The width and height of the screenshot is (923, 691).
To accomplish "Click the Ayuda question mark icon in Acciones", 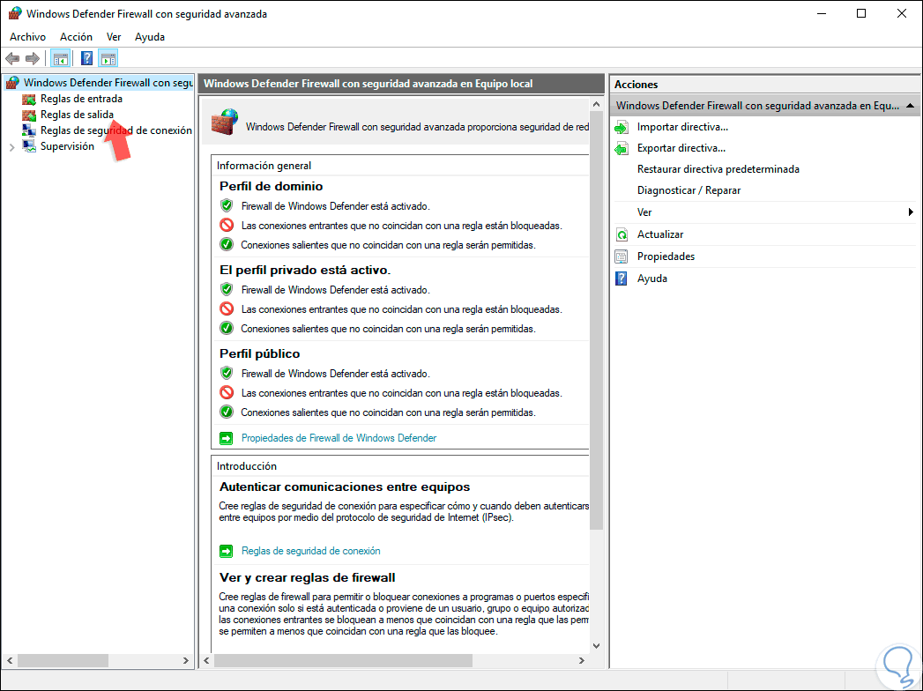I will point(622,279).
